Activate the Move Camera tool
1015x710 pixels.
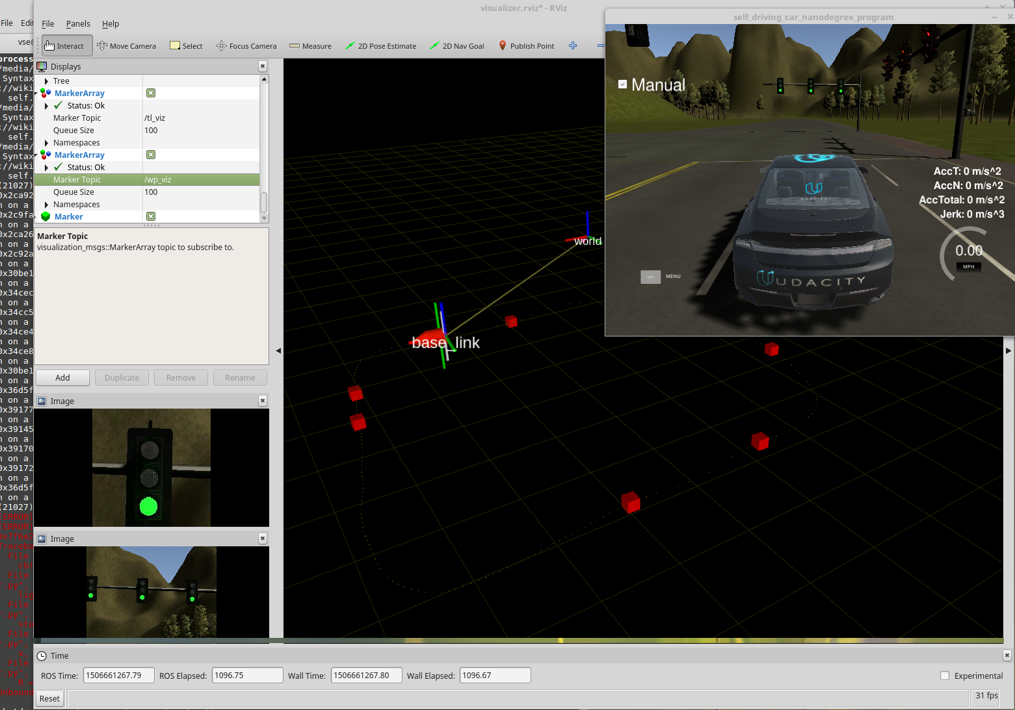127,46
